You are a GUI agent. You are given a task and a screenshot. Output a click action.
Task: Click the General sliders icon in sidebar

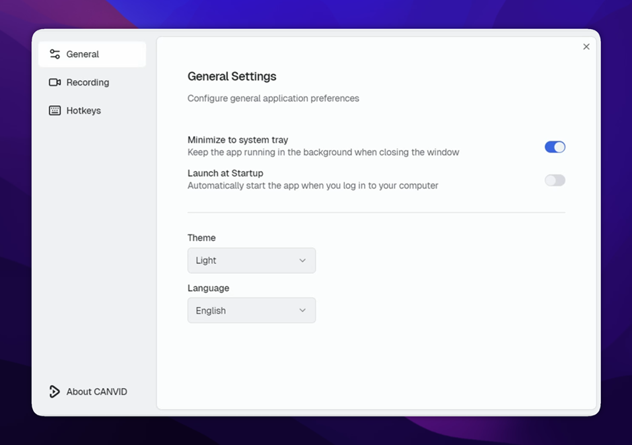(x=55, y=54)
